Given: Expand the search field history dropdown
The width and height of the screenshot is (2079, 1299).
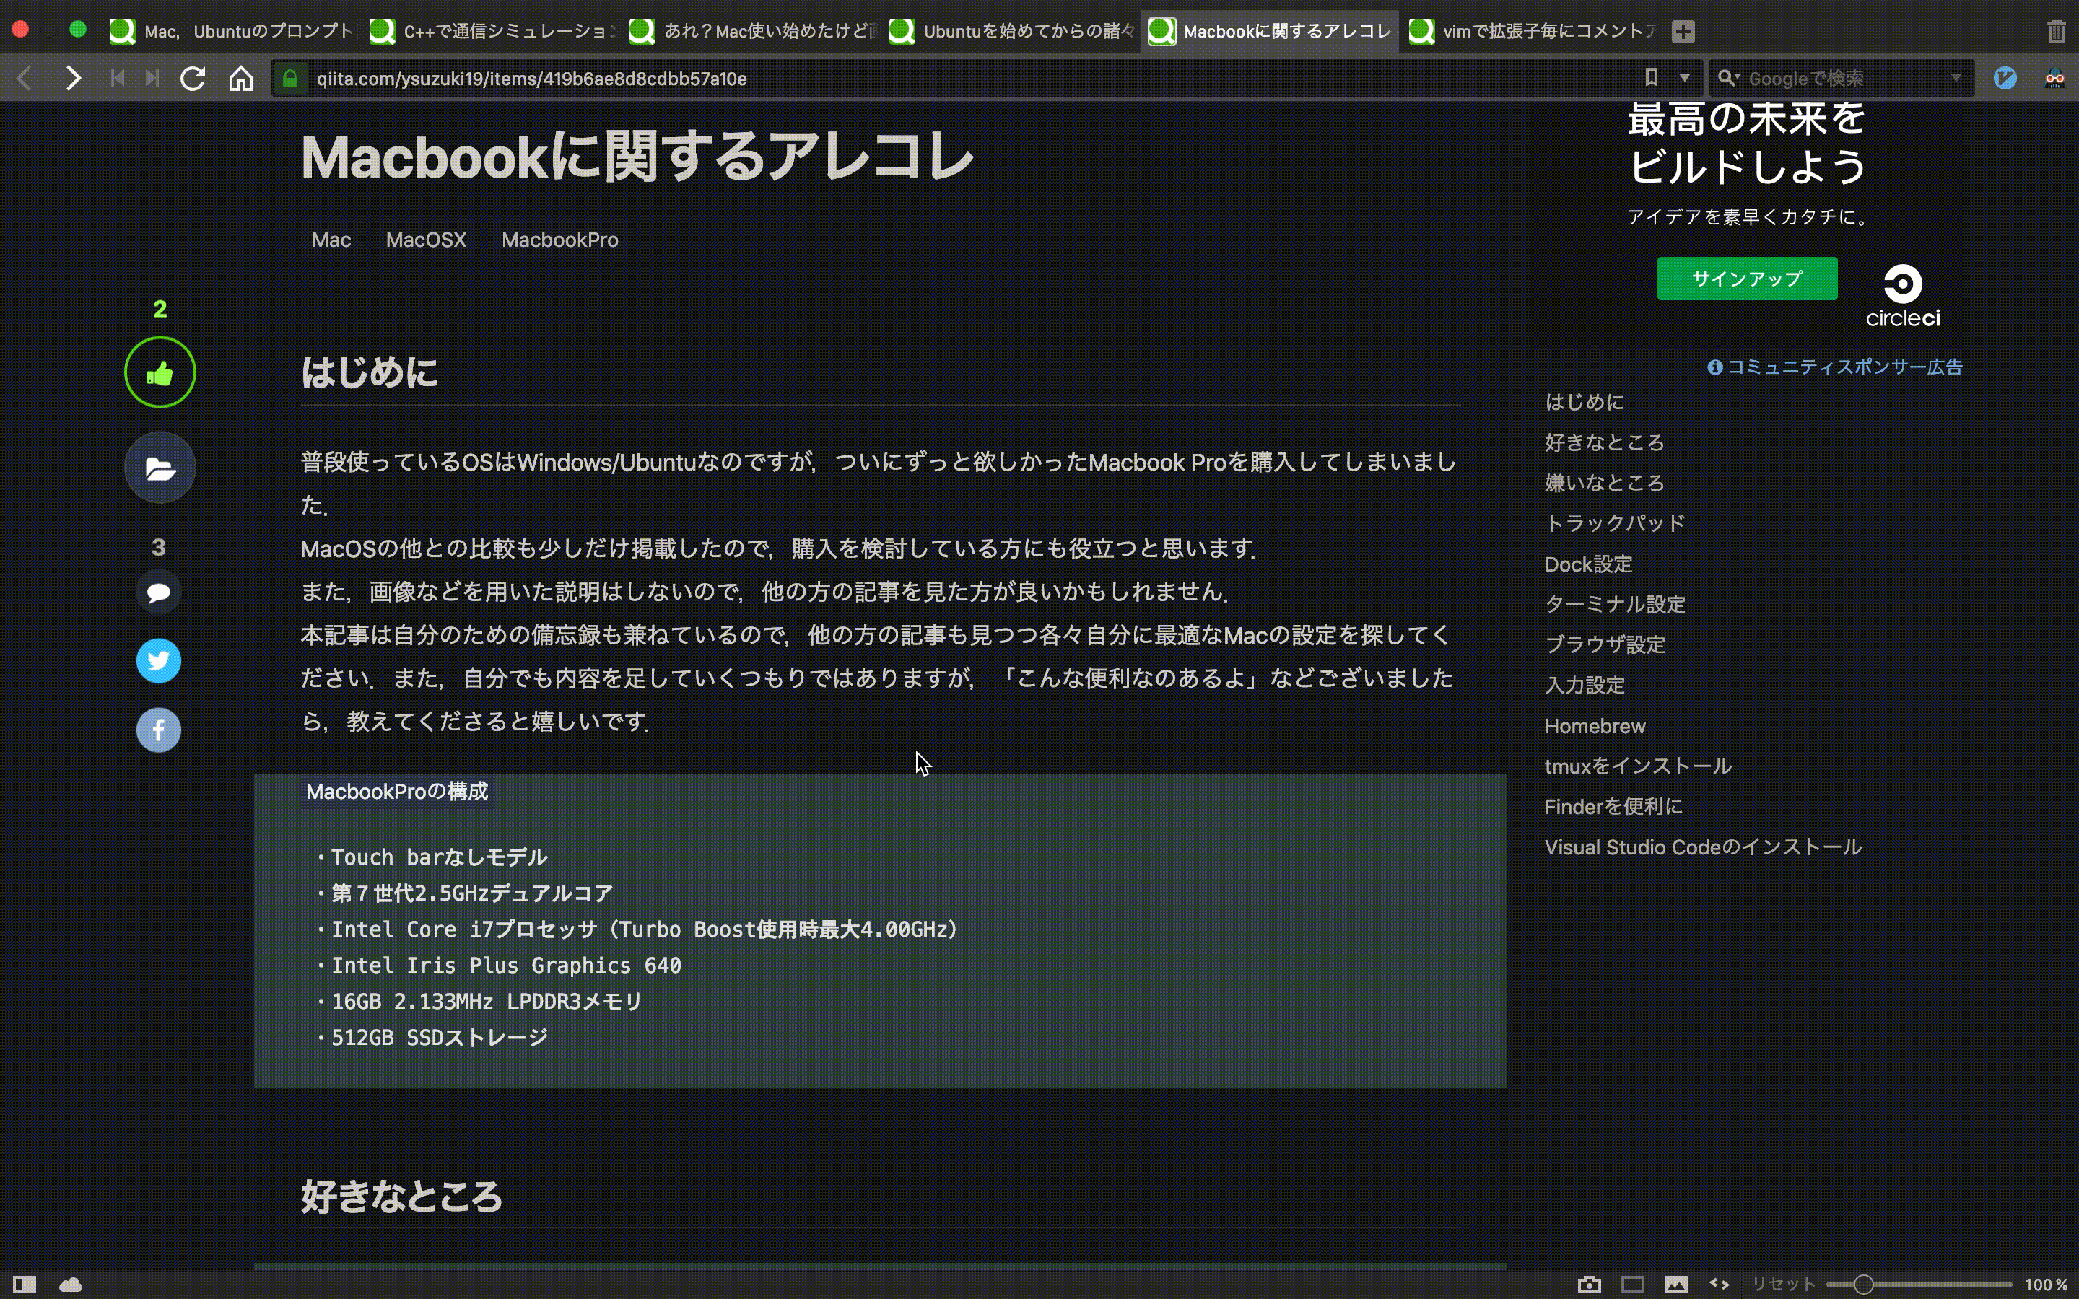Looking at the screenshot, I should (x=1956, y=78).
